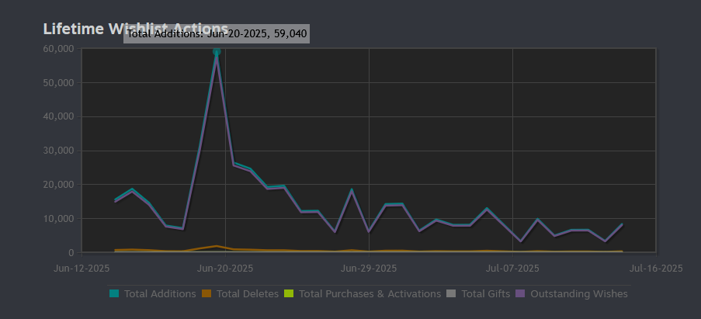
Task: Click the Jul-07-2025 axis label
Action: (512, 269)
